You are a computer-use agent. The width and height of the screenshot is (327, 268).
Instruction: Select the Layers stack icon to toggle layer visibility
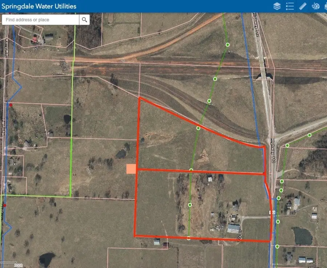tap(276, 6)
